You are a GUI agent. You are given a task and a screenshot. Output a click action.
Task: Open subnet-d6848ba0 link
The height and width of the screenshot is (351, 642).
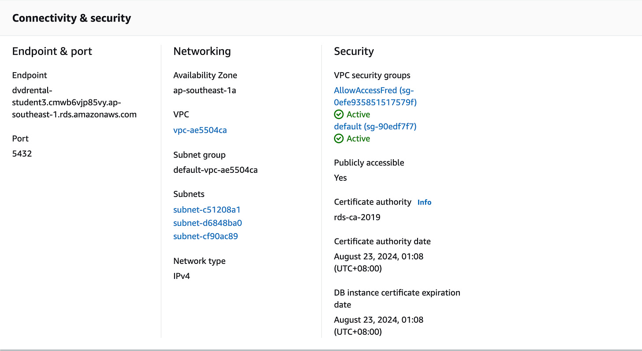207,223
